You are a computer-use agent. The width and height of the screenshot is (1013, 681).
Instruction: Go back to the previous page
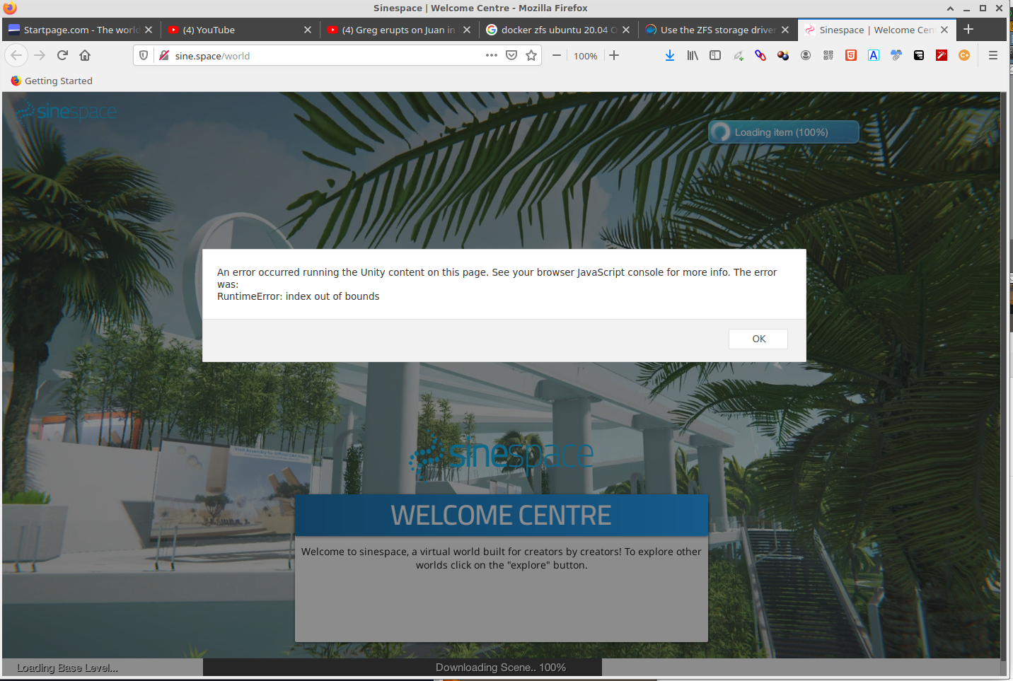pyautogui.click(x=16, y=55)
